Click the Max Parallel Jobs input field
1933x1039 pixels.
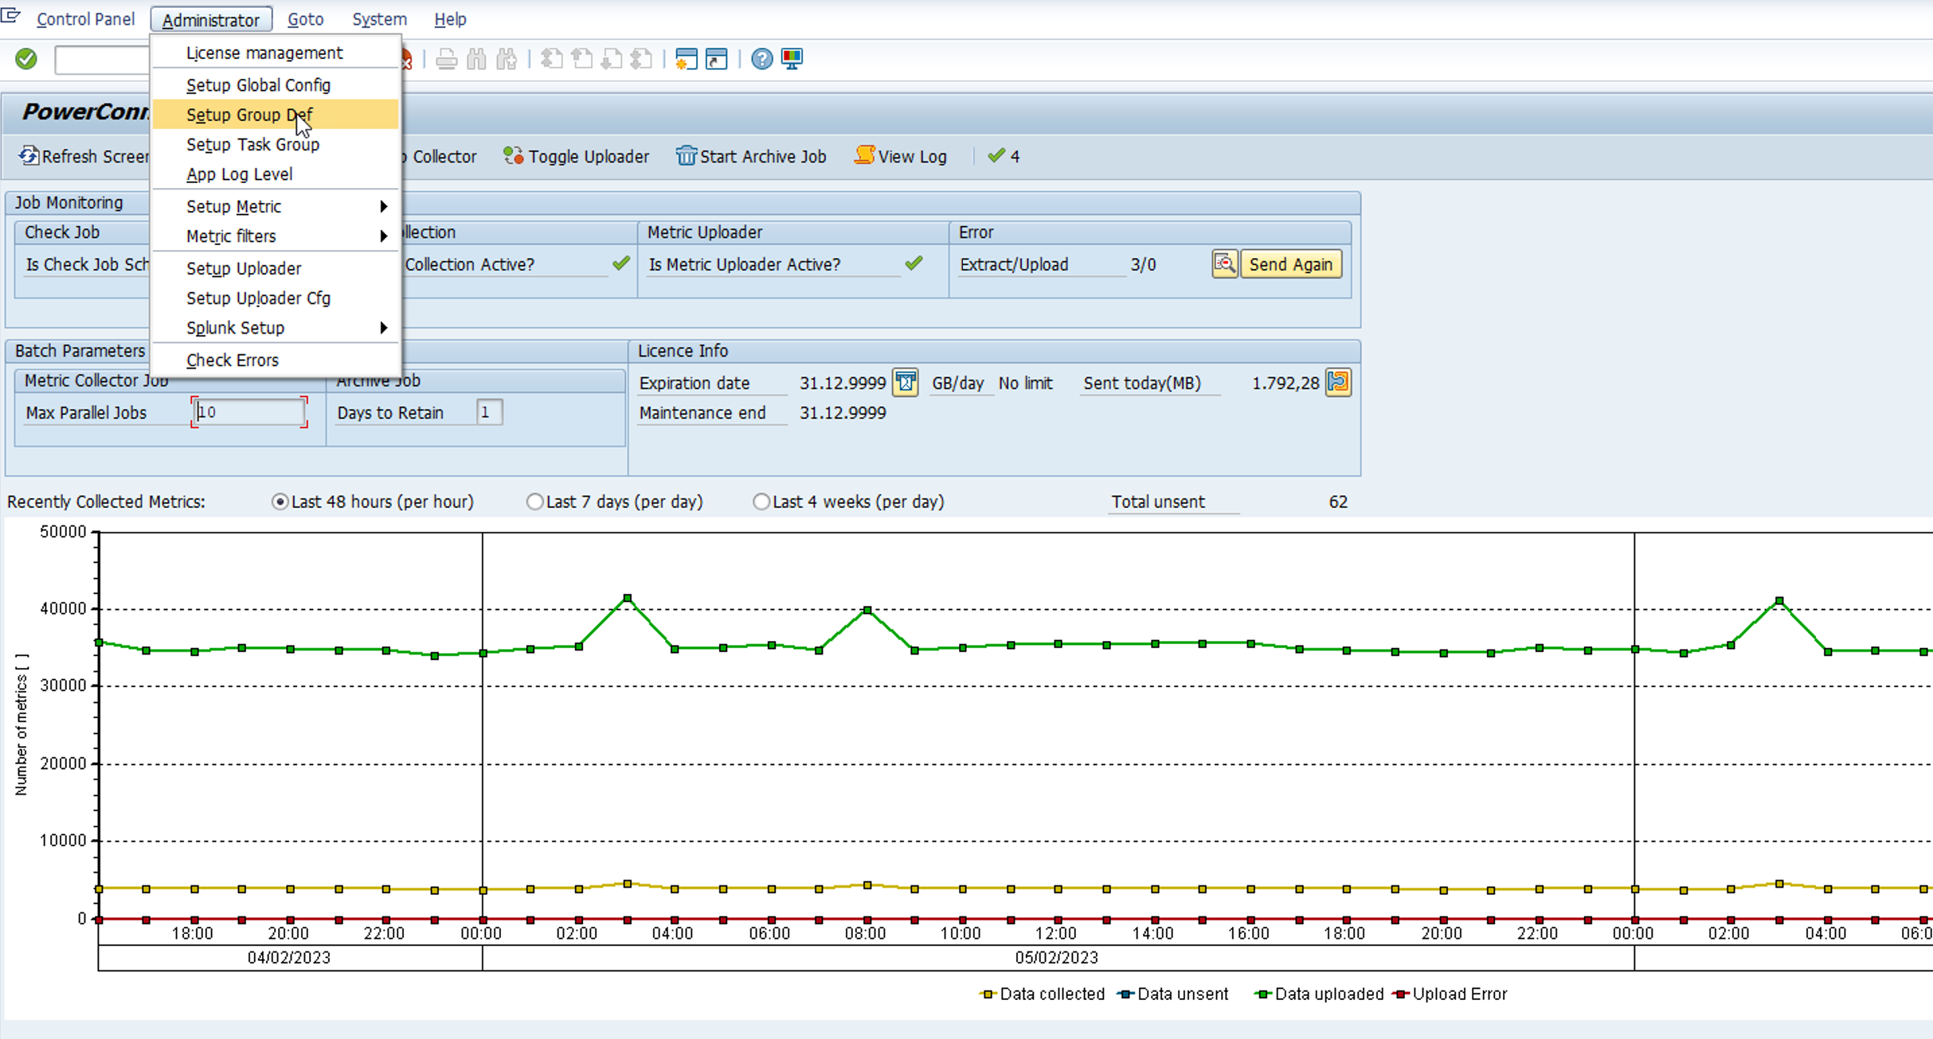tap(248, 412)
